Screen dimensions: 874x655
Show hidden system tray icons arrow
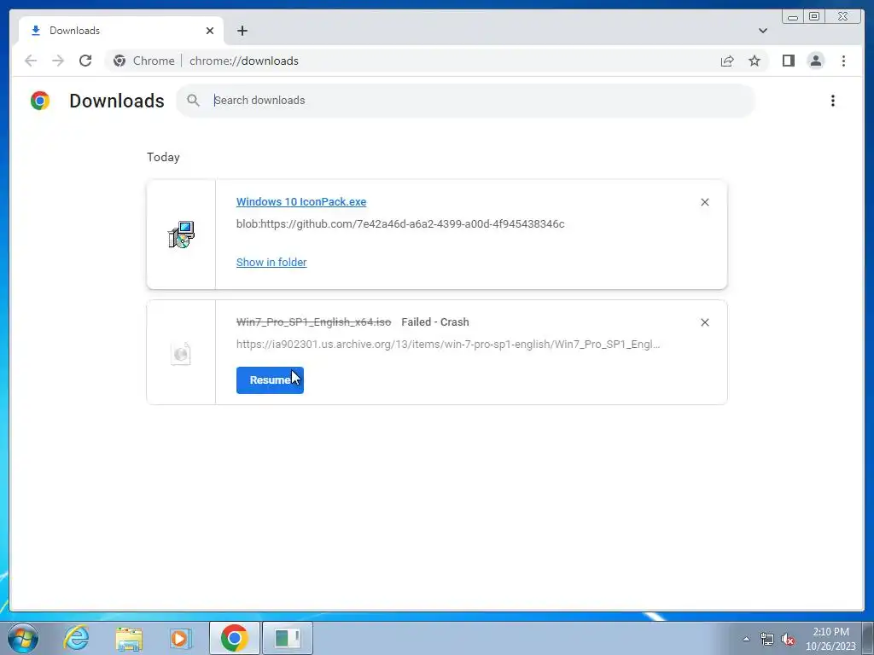(746, 639)
